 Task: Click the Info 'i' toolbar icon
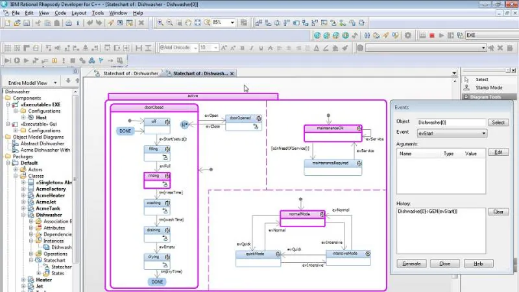(78, 23)
